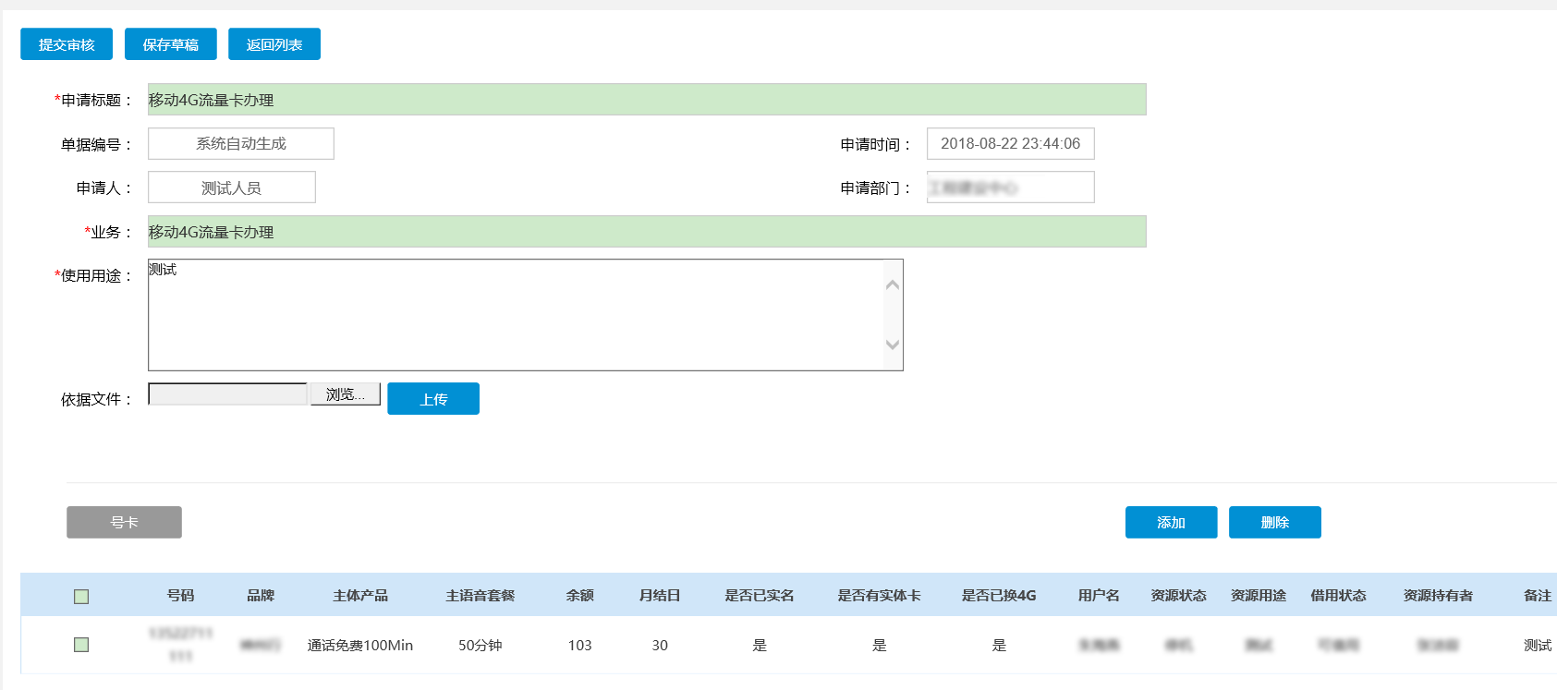Click the 申请时间 date field

pos(1010,144)
